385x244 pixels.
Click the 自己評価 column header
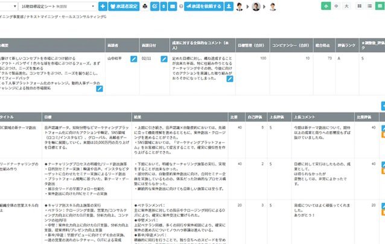click(x=256, y=117)
